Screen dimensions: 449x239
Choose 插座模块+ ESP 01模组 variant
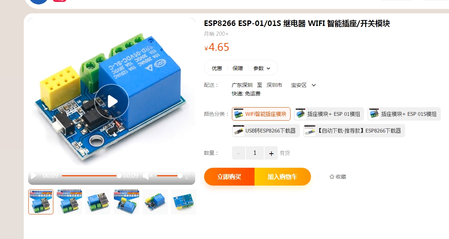tap(329, 114)
